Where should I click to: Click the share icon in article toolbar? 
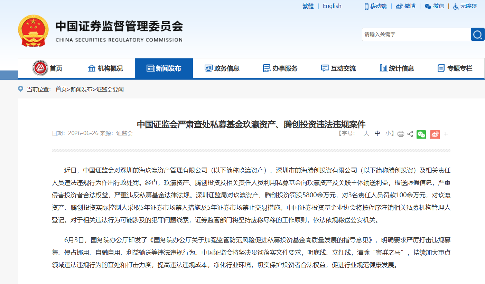[x=410, y=134]
